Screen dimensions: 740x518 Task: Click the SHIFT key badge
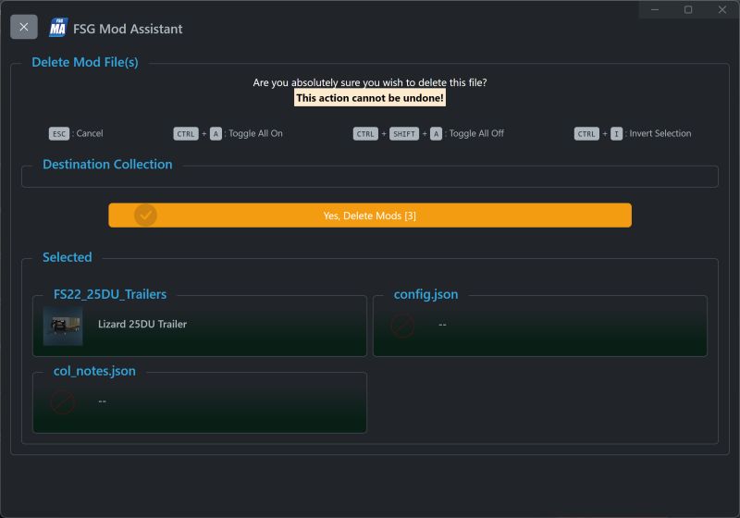click(404, 133)
